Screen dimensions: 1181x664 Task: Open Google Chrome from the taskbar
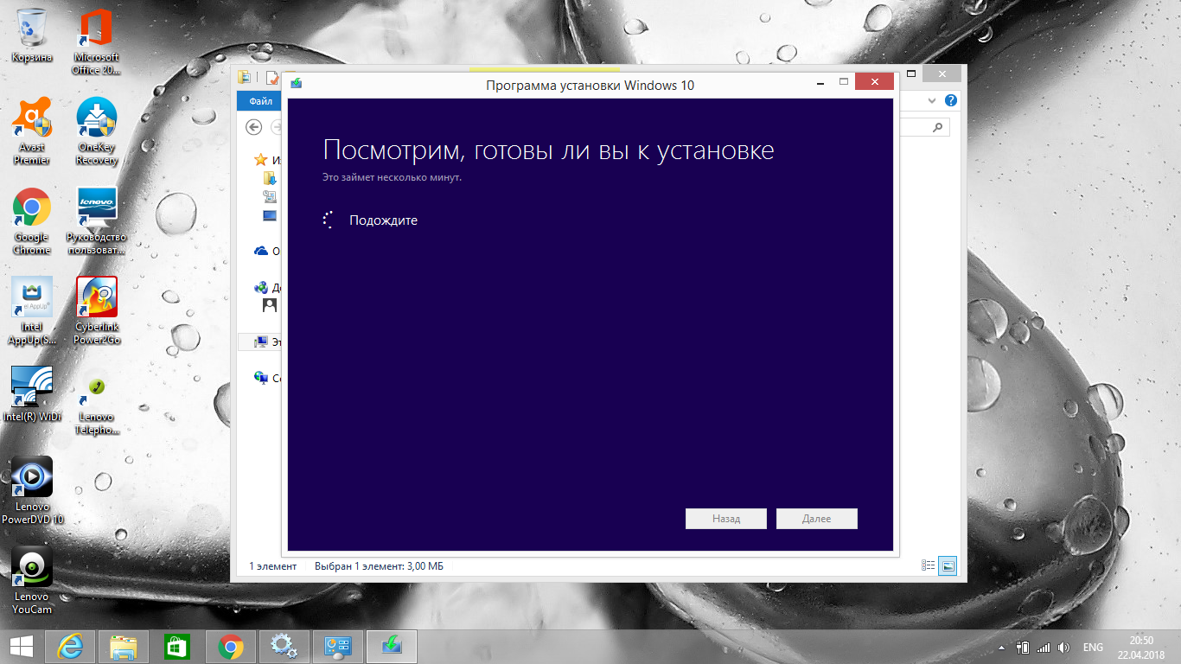[230, 646]
